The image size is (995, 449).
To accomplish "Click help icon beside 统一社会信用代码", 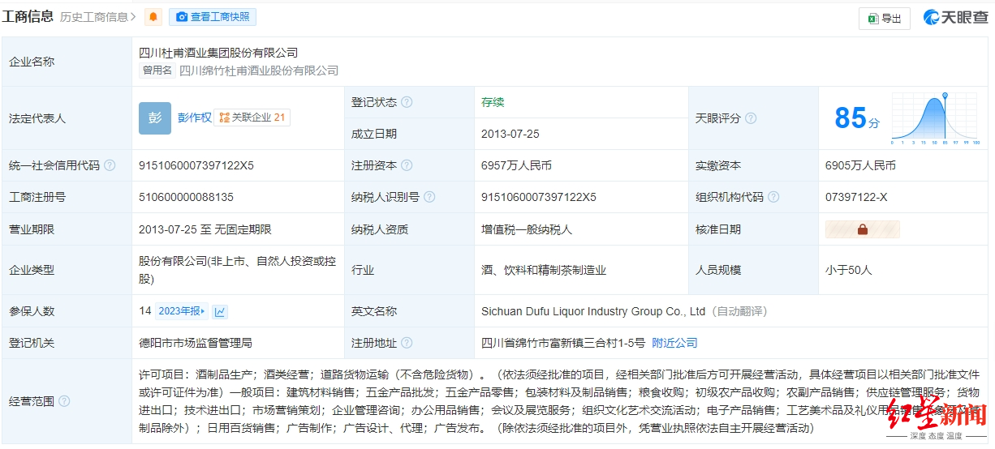I will (x=110, y=165).
